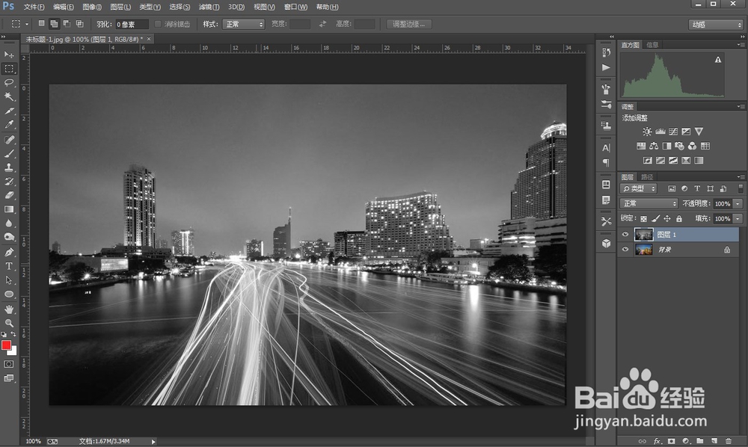Hide the 图层 1 layer
748x447 pixels.
pyautogui.click(x=625, y=235)
